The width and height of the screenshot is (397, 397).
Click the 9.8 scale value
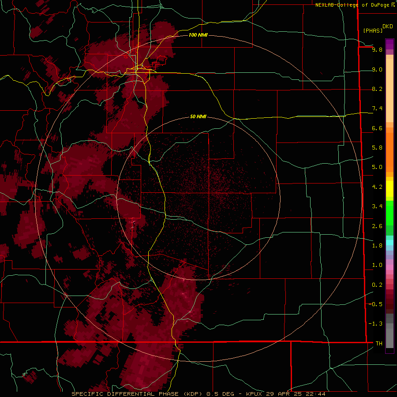tap(377, 49)
